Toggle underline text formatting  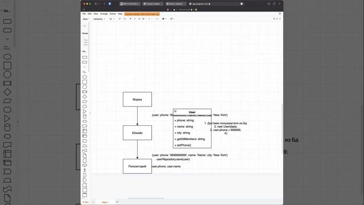click(x=139, y=19)
